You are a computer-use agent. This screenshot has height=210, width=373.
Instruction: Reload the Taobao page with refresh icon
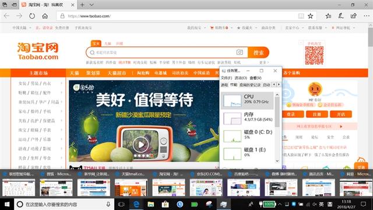[x=32, y=16]
